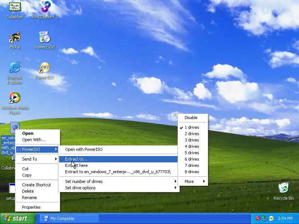Click the 2:54 PM clock

pos(285,218)
